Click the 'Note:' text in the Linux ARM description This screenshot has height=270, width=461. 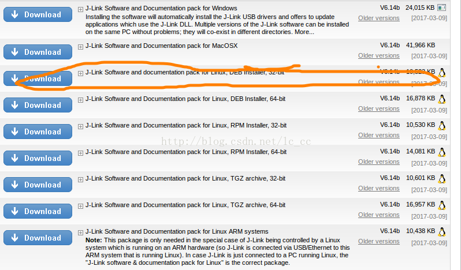(94, 240)
